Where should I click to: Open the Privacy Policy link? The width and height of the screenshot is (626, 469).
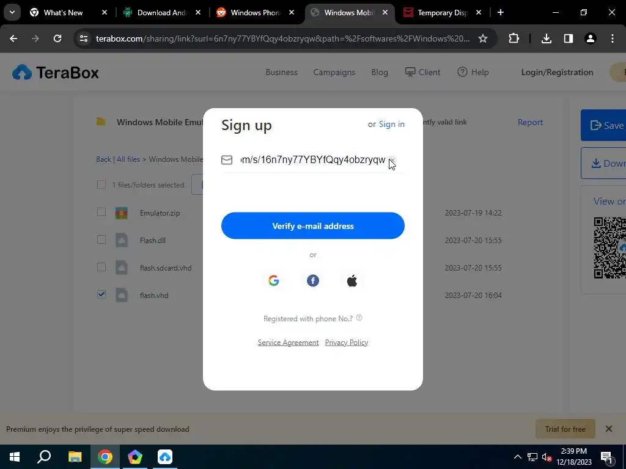click(347, 342)
